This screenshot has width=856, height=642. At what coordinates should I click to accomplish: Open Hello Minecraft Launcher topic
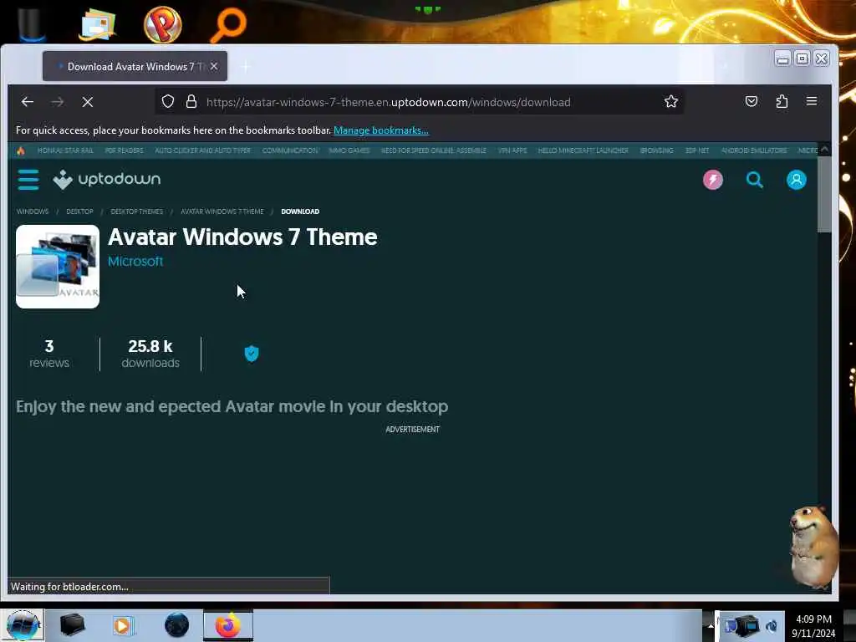point(583,150)
